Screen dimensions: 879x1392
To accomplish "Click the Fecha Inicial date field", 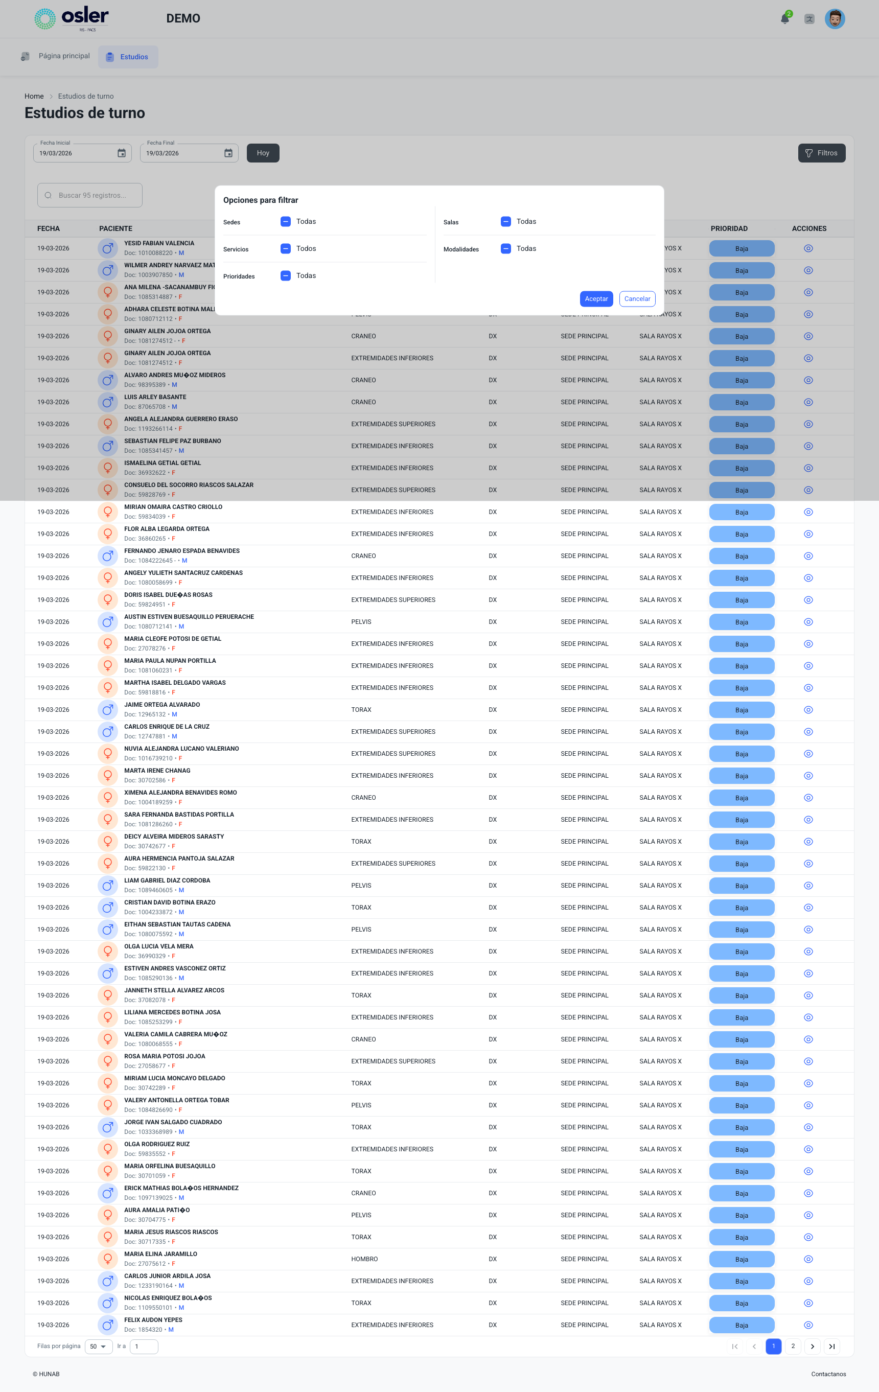I will coord(82,153).
